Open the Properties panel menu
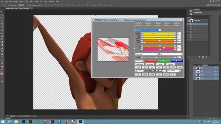Viewport: 221px width, 124px height. (x=220, y=10)
